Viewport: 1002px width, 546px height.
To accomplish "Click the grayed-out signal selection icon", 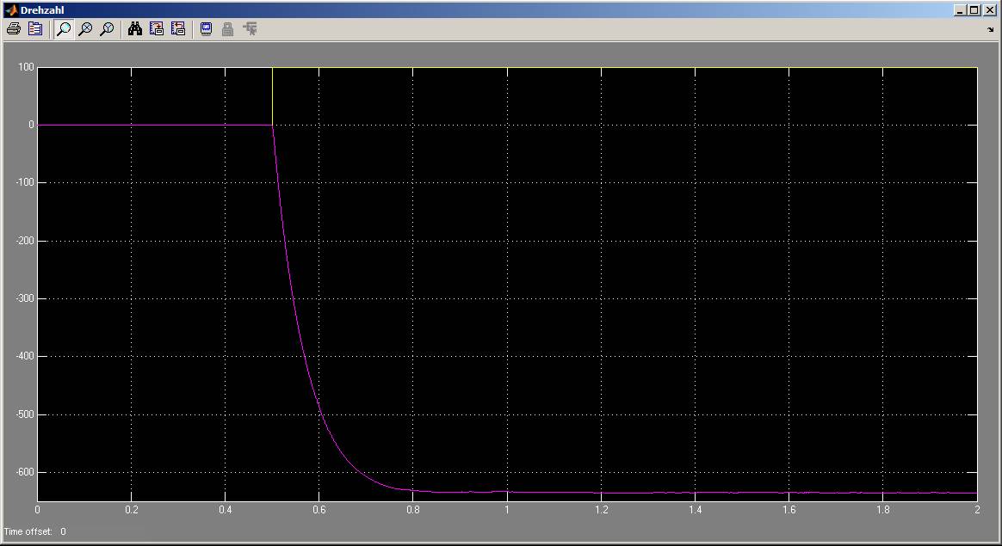I will coord(251,29).
